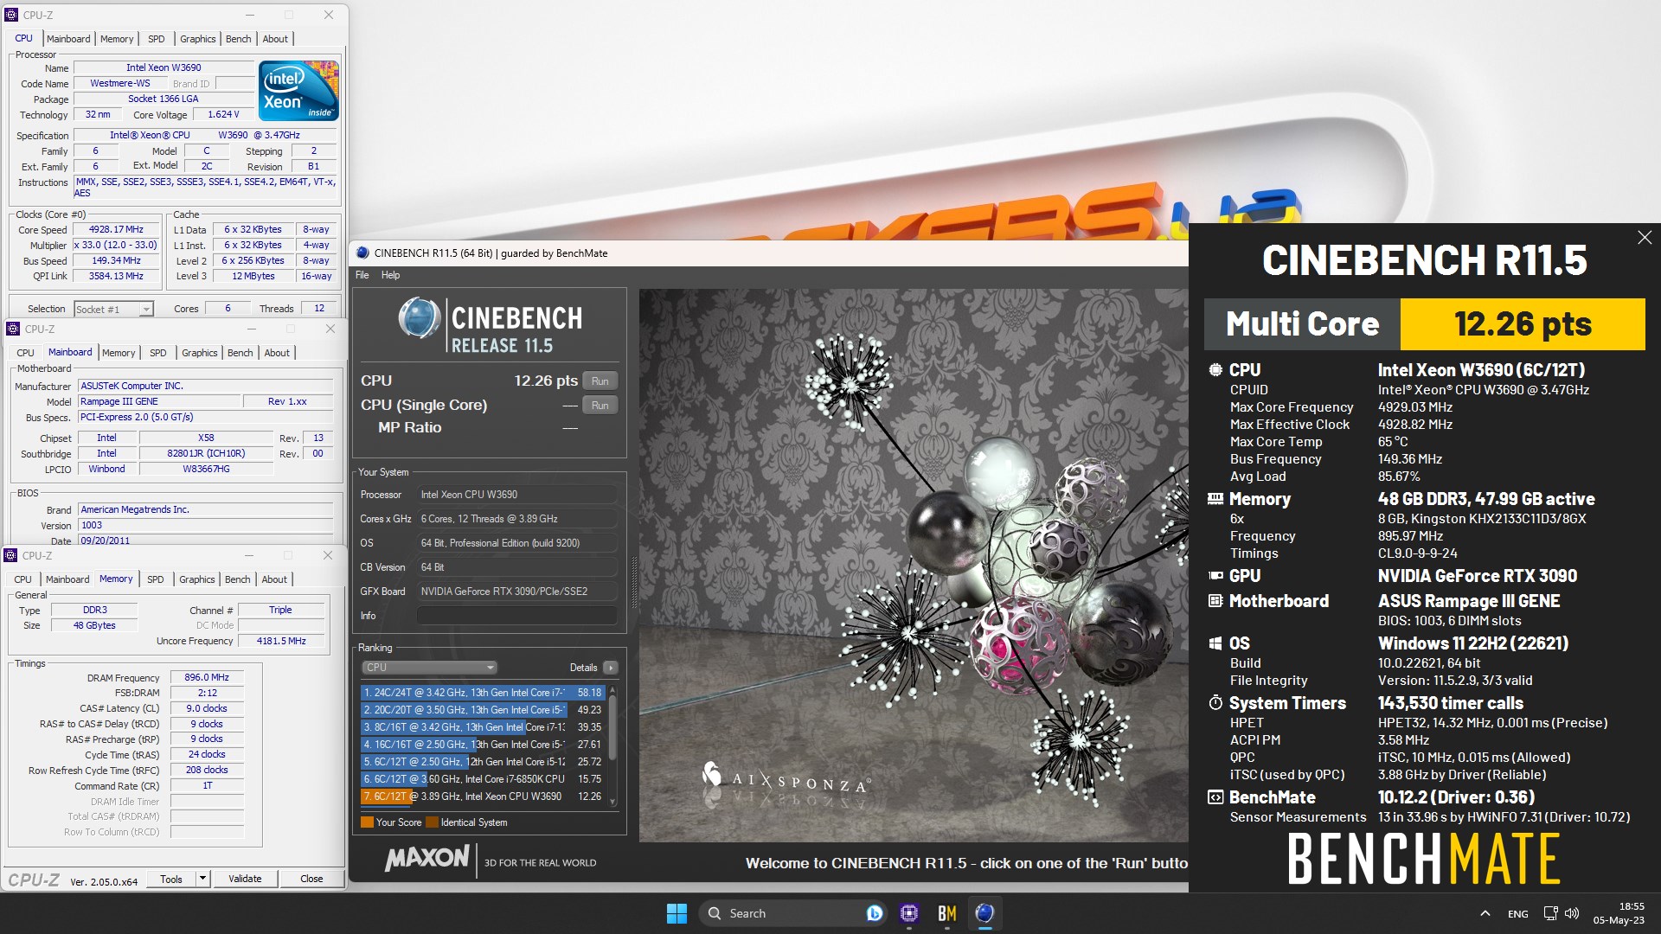Viewport: 1661px width, 934px height.
Task: Open CPU-Z taskbar icon
Action: (x=909, y=913)
